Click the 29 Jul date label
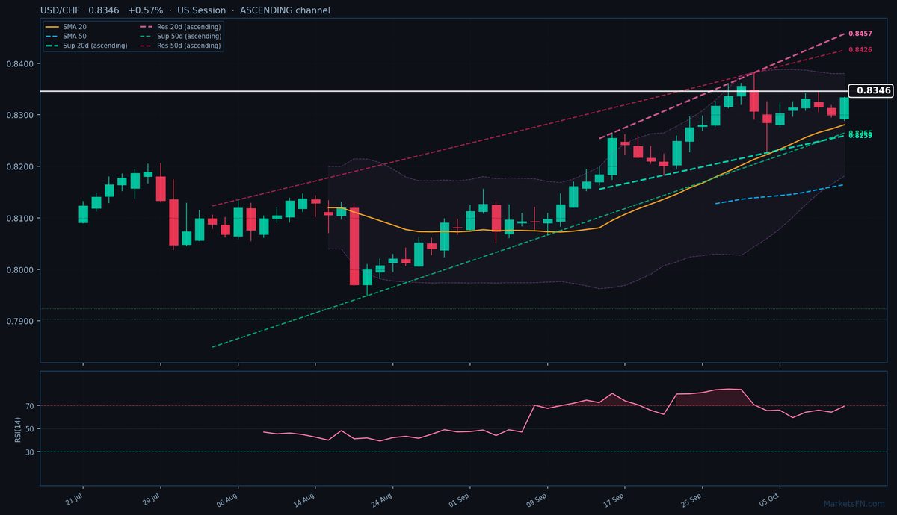 tap(152, 499)
